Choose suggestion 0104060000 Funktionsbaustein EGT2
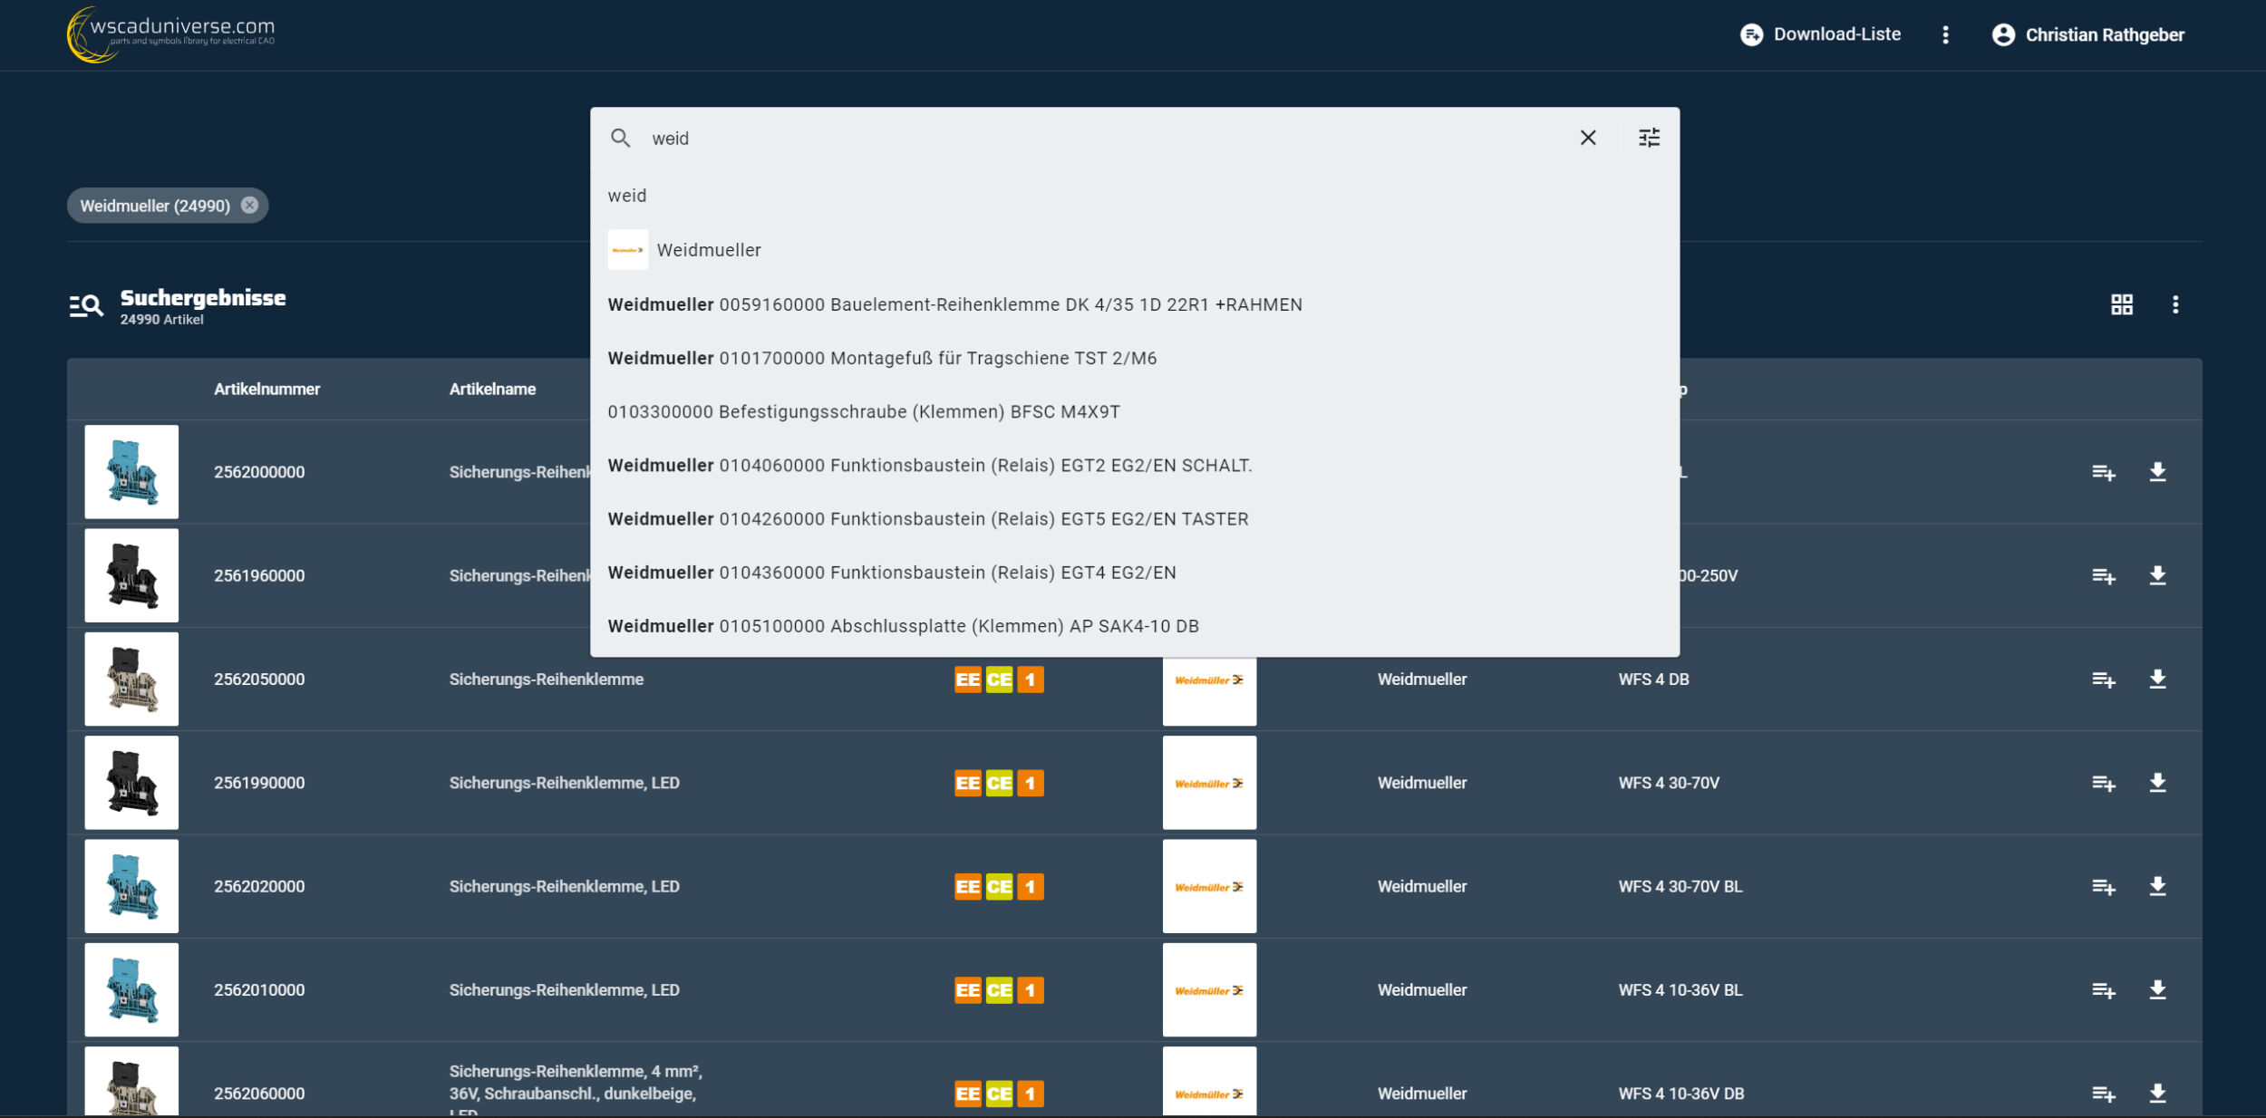The image size is (2266, 1118). [x=1135, y=465]
